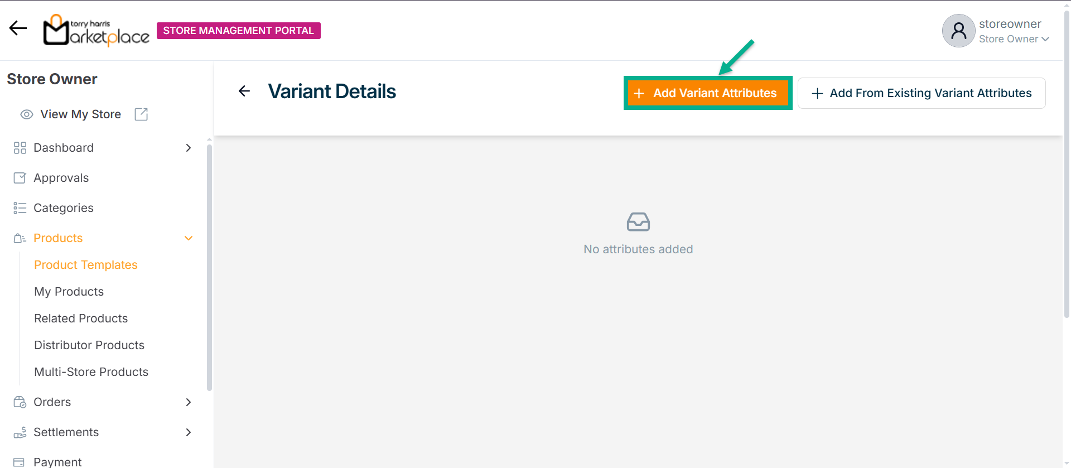Click the Categories list icon
1071x468 pixels.
20,208
